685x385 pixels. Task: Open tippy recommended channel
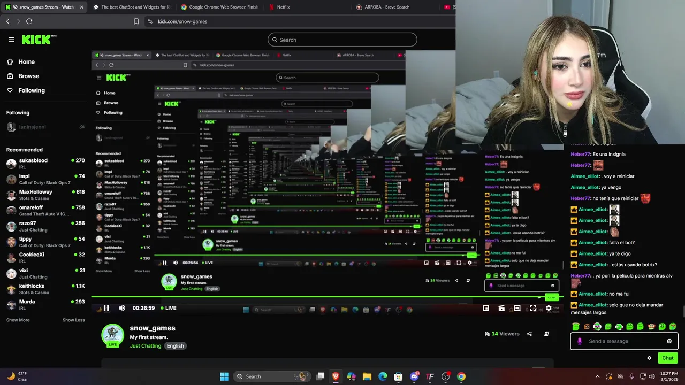[45, 242]
